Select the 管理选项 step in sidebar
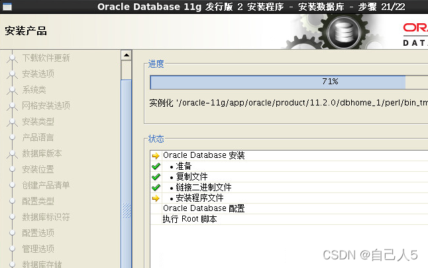Screen dimensions: 428x268 click(38, 249)
